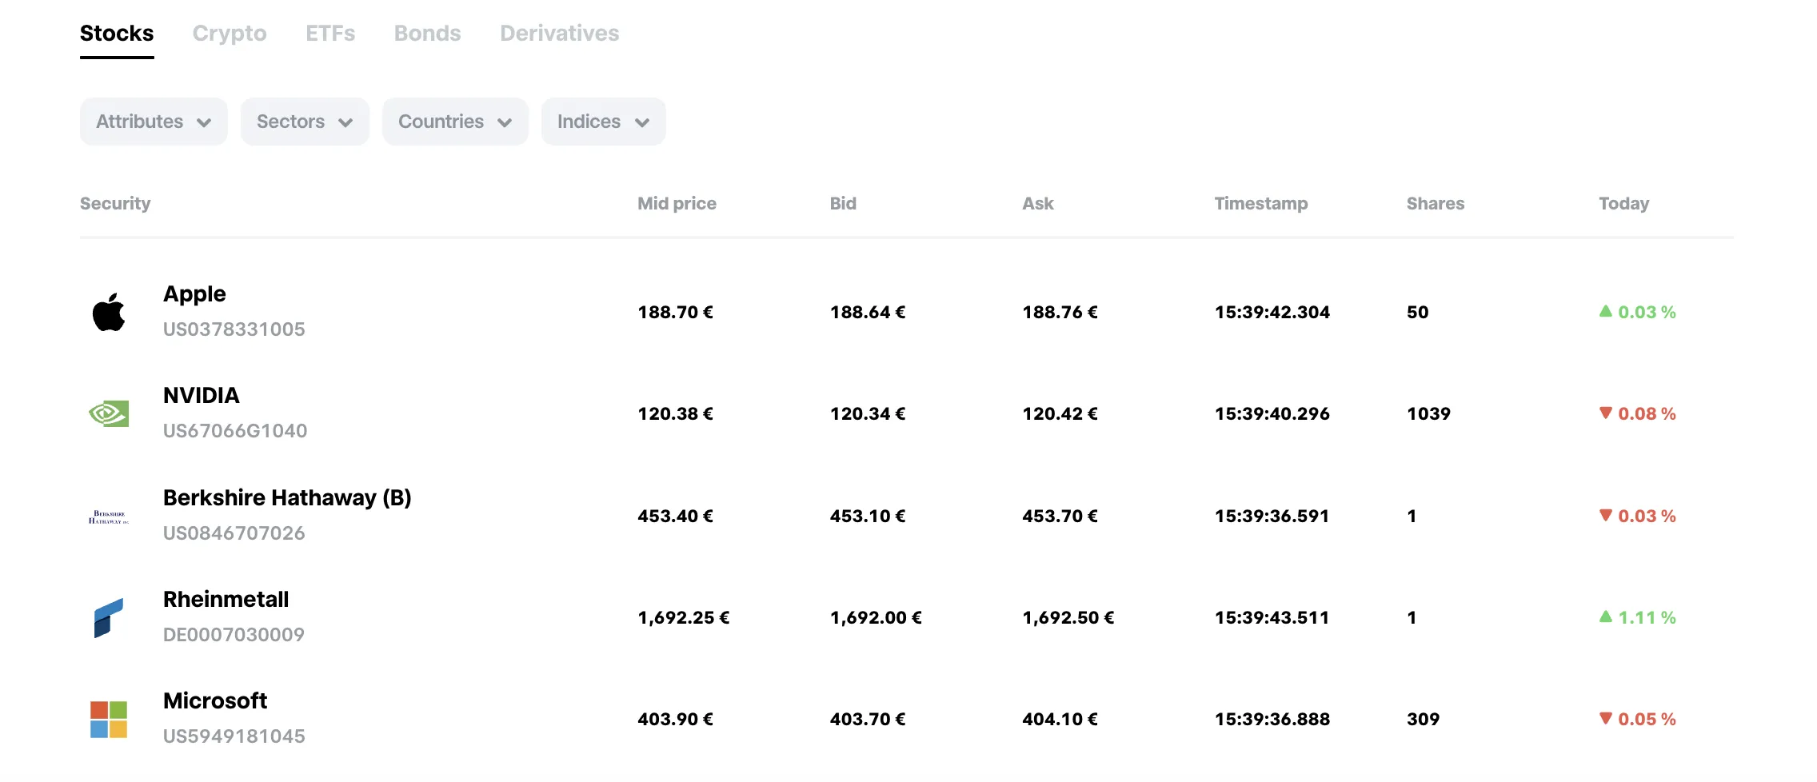Click Rheinmetall's timestamp 15:39:43.511
Screen dimensions: 1817x782
point(1272,618)
